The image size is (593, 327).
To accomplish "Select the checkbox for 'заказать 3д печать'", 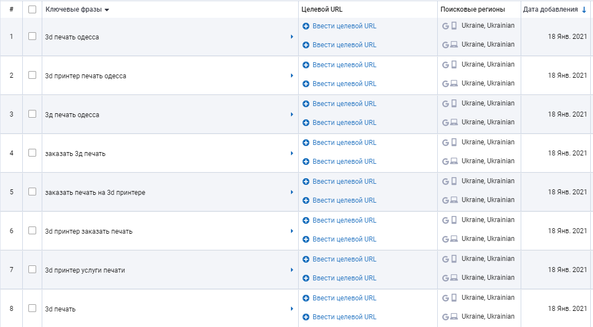I will click(x=32, y=153).
